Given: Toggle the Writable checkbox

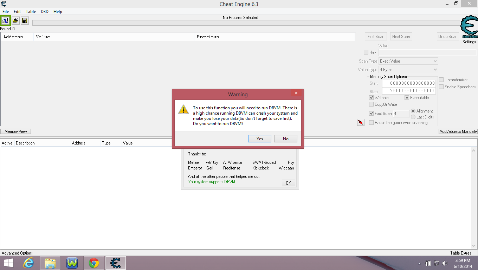Looking at the screenshot, I should point(371,98).
